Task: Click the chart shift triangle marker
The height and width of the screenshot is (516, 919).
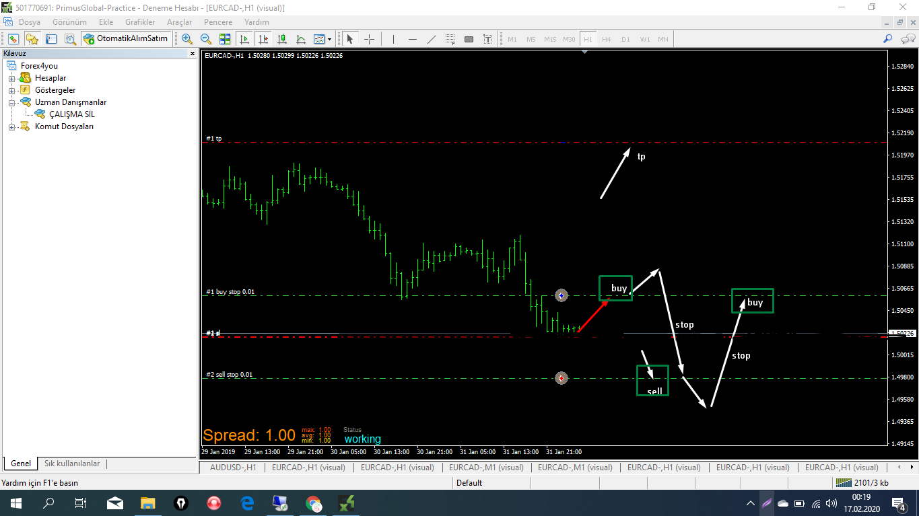Action: pyautogui.click(x=584, y=52)
